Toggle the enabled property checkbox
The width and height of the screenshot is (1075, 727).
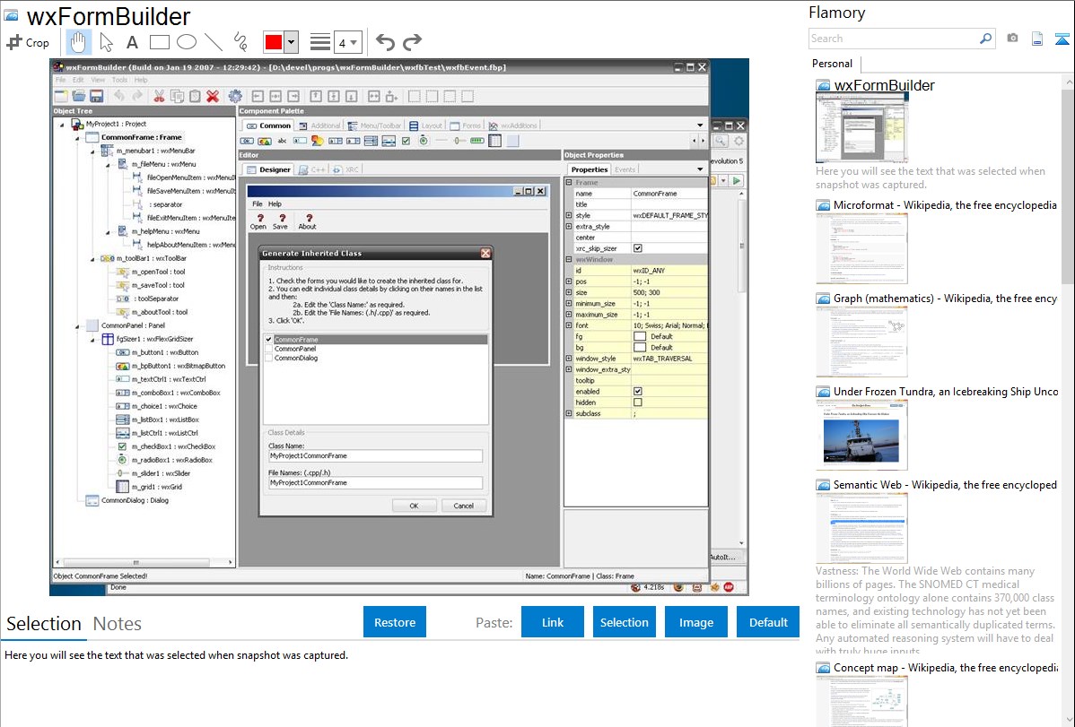click(638, 391)
